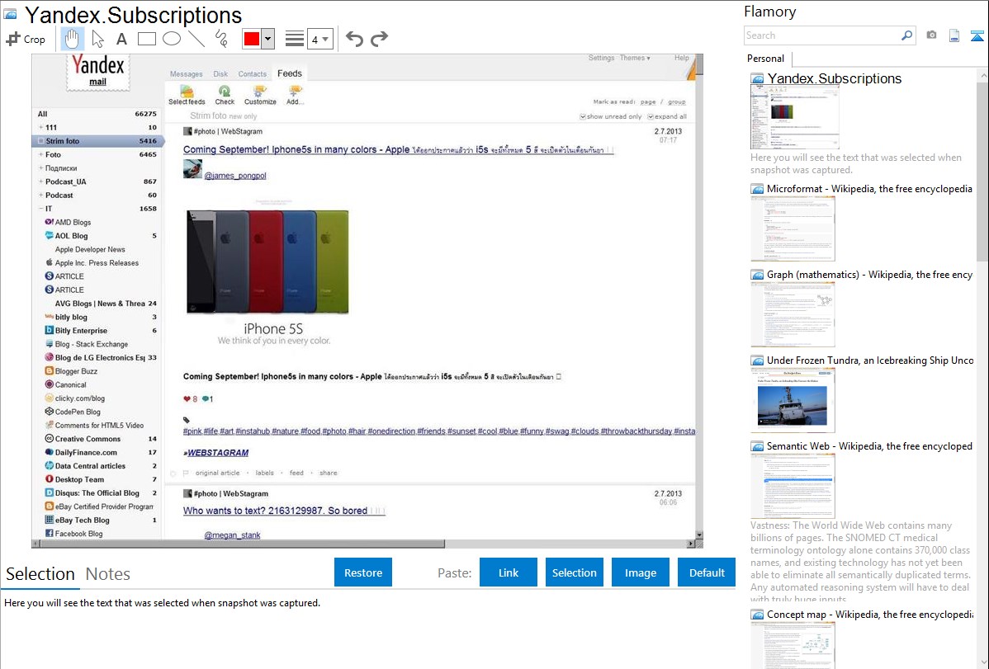Image resolution: width=989 pixels, height=669 pixels.
Task: Click the Restore button
Action: click(363, 572)
